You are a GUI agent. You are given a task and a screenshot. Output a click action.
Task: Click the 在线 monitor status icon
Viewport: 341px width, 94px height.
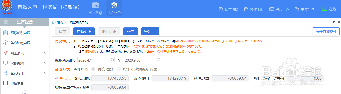[324, 9]
